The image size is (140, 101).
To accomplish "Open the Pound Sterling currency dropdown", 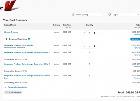I will [x=89, y=15].
